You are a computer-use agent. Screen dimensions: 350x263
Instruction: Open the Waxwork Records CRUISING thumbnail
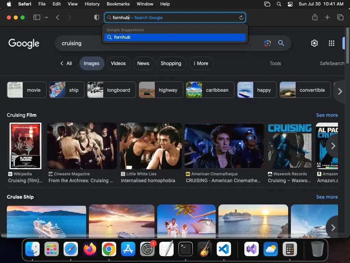290,146
